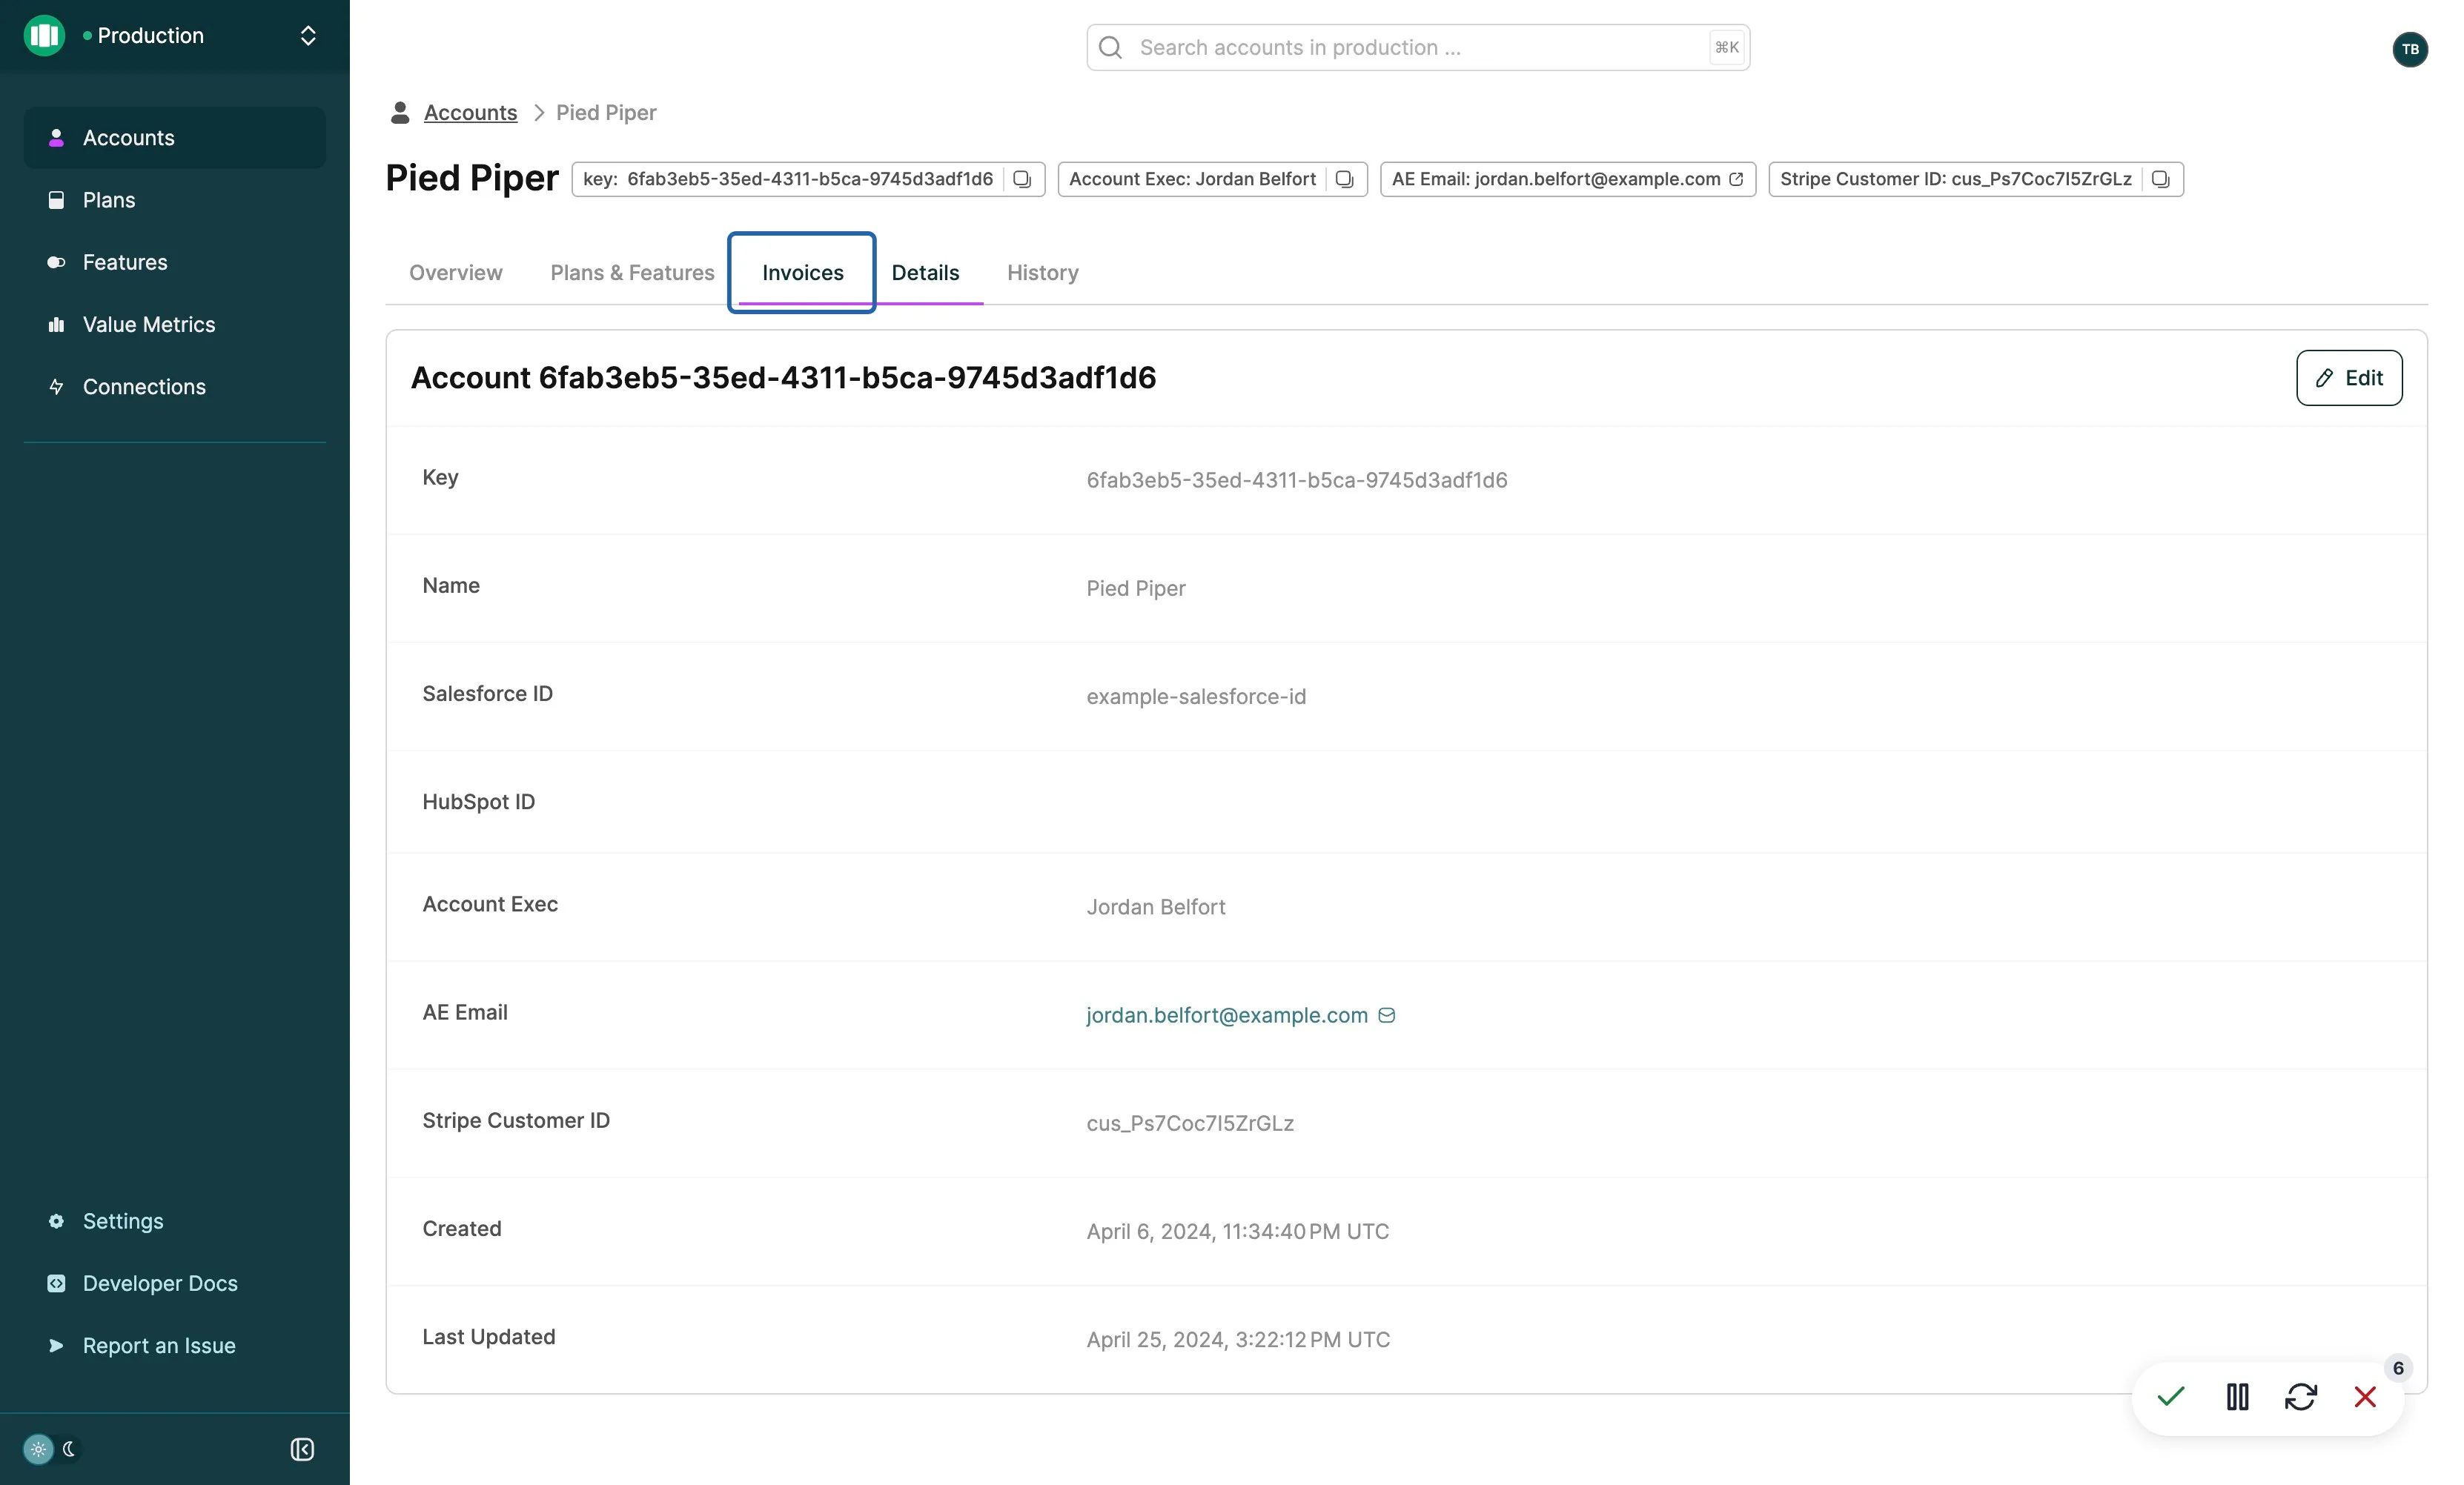2464x1485 pixels.
Task: Open Accounts in the sidebar
Action: click(175, 138)
